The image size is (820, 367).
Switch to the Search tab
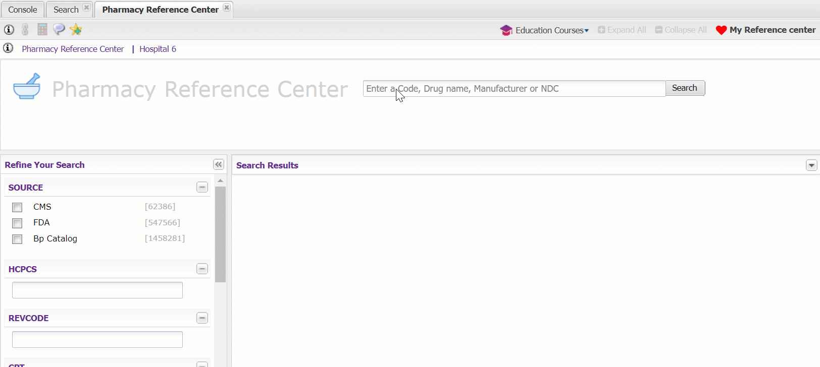66,10
